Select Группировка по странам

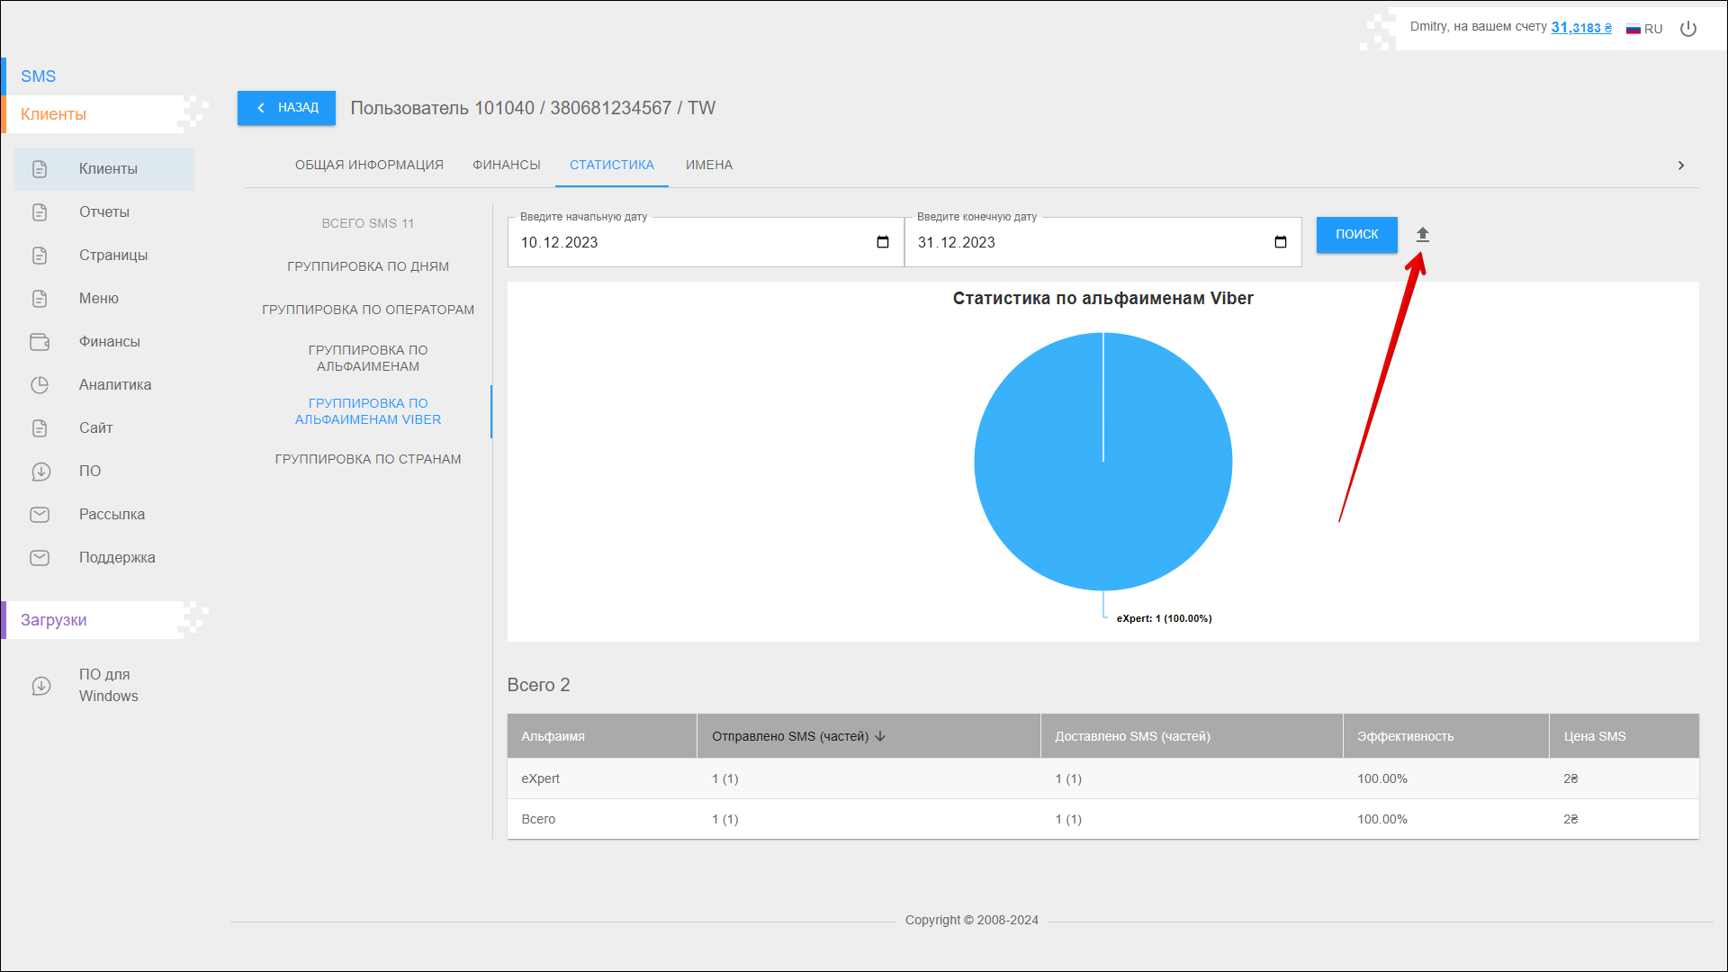pyautogui.click(x=367, y=459)
